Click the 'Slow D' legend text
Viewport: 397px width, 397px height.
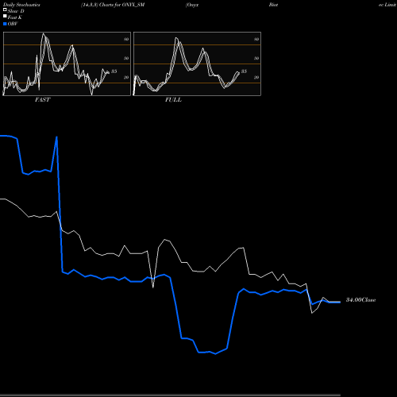point(16,11)
